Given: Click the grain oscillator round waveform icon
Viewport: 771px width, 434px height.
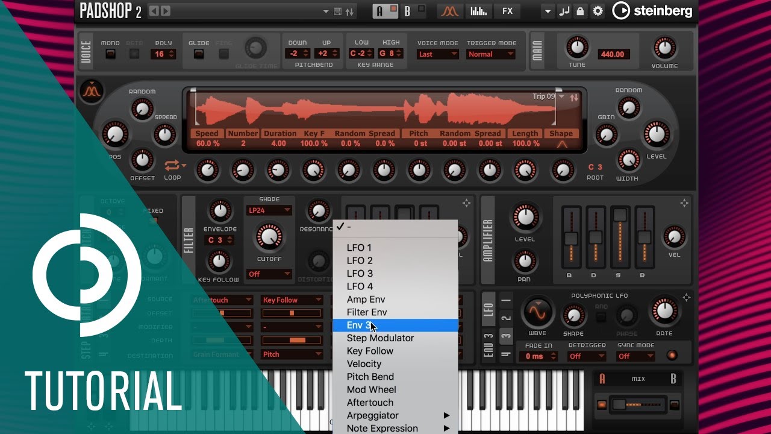Looking at the screenshot, I should tap(92, 92).
